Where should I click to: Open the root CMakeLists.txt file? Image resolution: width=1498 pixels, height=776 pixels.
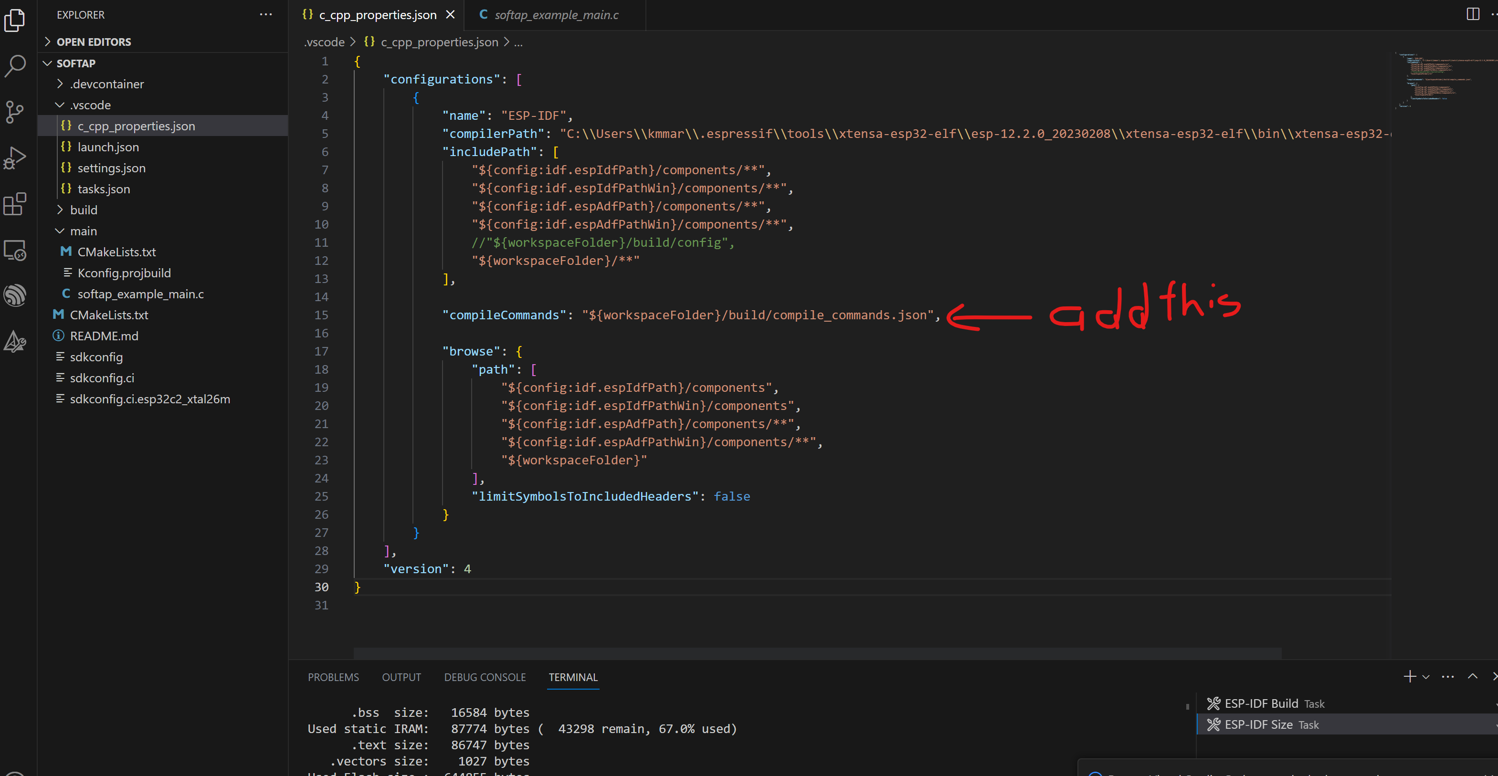click(163, 315)
